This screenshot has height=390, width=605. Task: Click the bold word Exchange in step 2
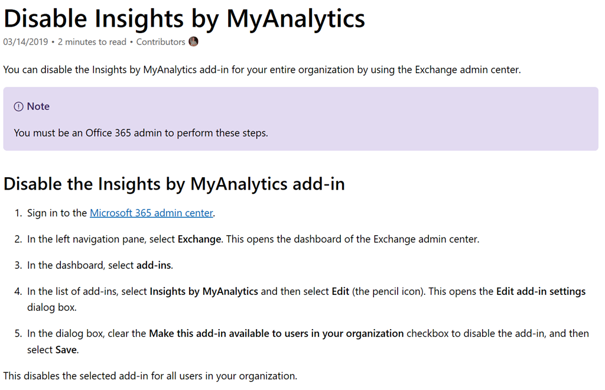[200, 239]
